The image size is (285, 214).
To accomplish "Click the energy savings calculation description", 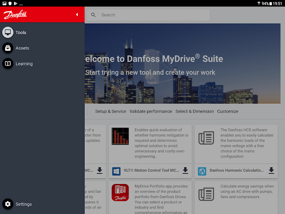I will [x=247, y=191].
